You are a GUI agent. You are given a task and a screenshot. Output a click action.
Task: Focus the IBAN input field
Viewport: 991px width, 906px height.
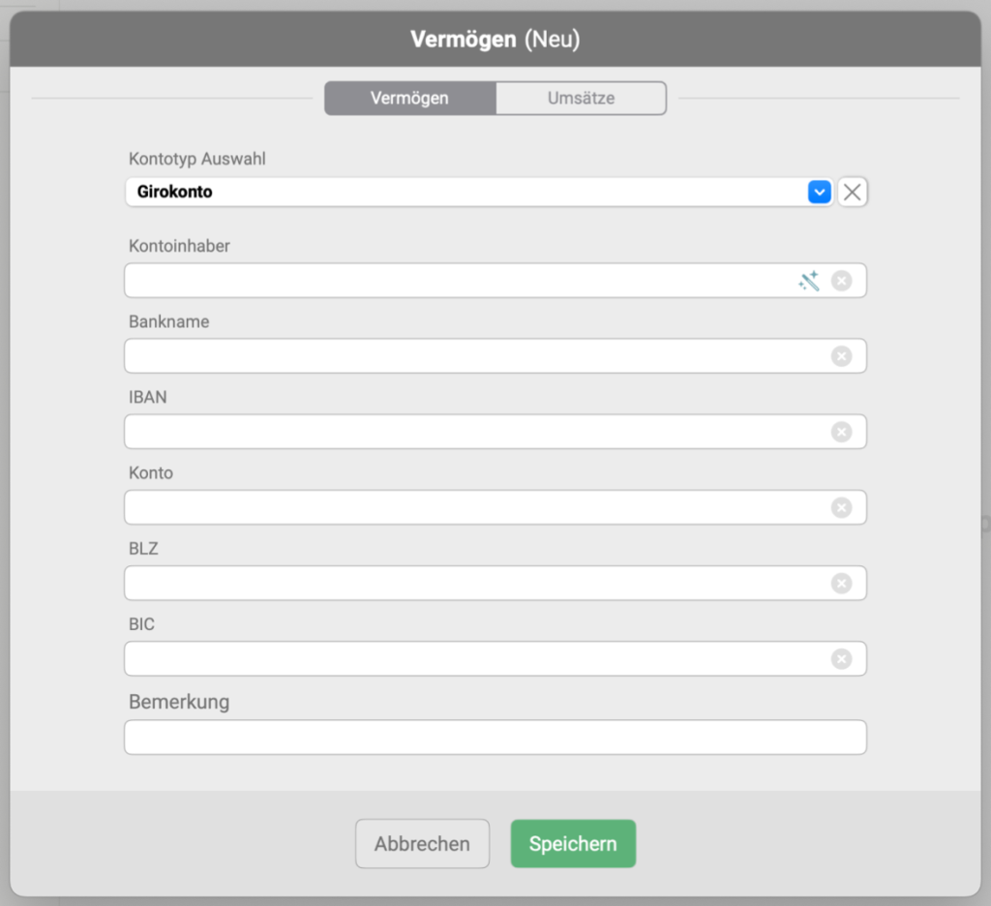(x=474, y=432)
